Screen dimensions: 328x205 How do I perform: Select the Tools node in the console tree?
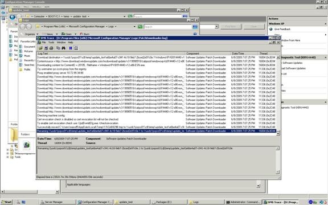18,157
